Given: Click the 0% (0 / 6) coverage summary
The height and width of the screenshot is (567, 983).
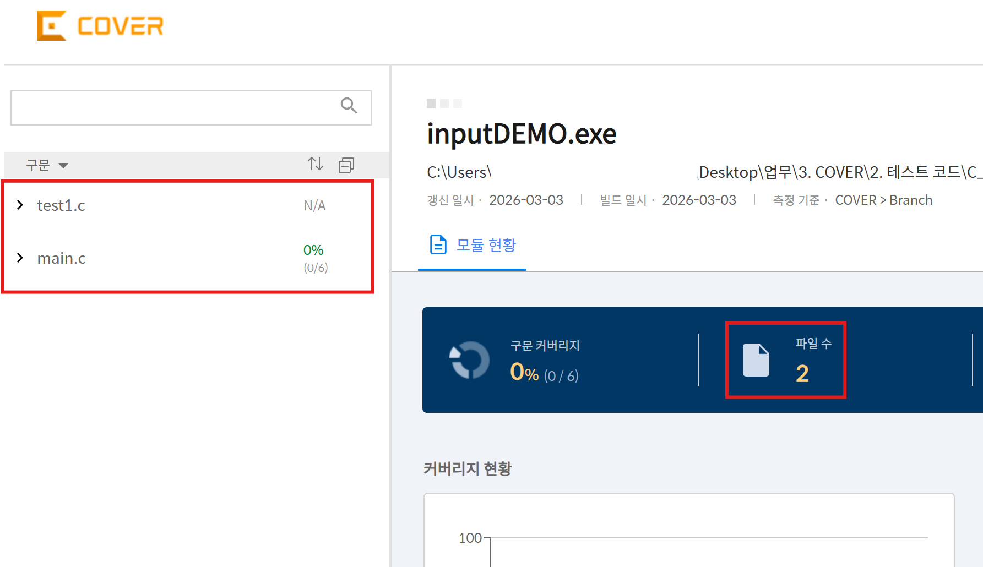Looking at the screenshot, I should click(x=544, y=373).
